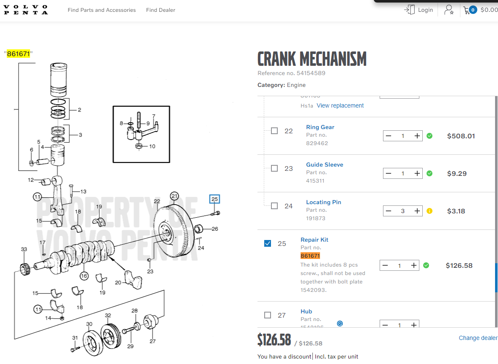Click the View replacement link
Screen dimensions: 498x364
(x=340, y=105)
